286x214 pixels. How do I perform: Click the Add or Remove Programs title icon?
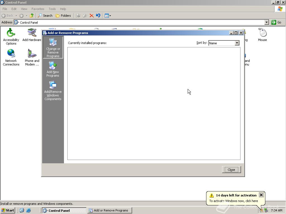pos(45,33)
